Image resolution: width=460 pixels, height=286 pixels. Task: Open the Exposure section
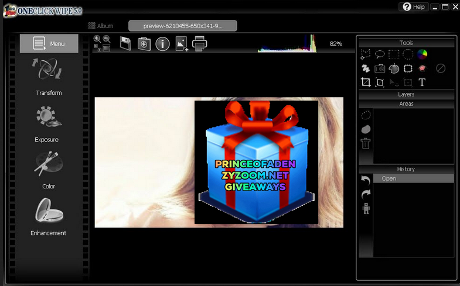tap(47, 125)
